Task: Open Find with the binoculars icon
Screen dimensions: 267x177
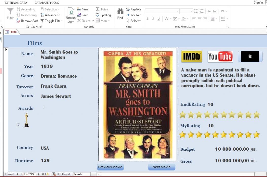Action: [120, 11]
